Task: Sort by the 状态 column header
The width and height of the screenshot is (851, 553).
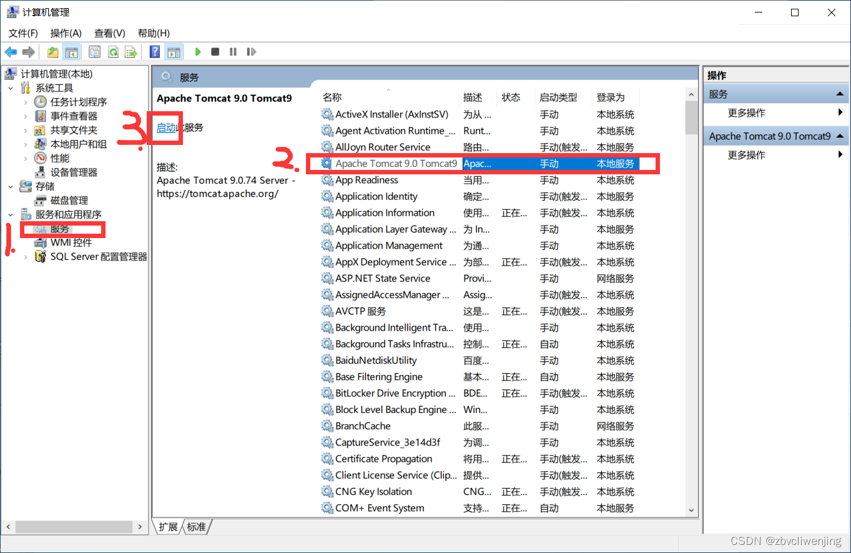Action: [x=516, y=97]
